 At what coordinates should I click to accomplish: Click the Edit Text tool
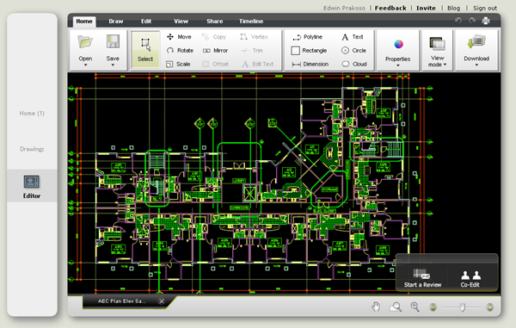point(258,64)
